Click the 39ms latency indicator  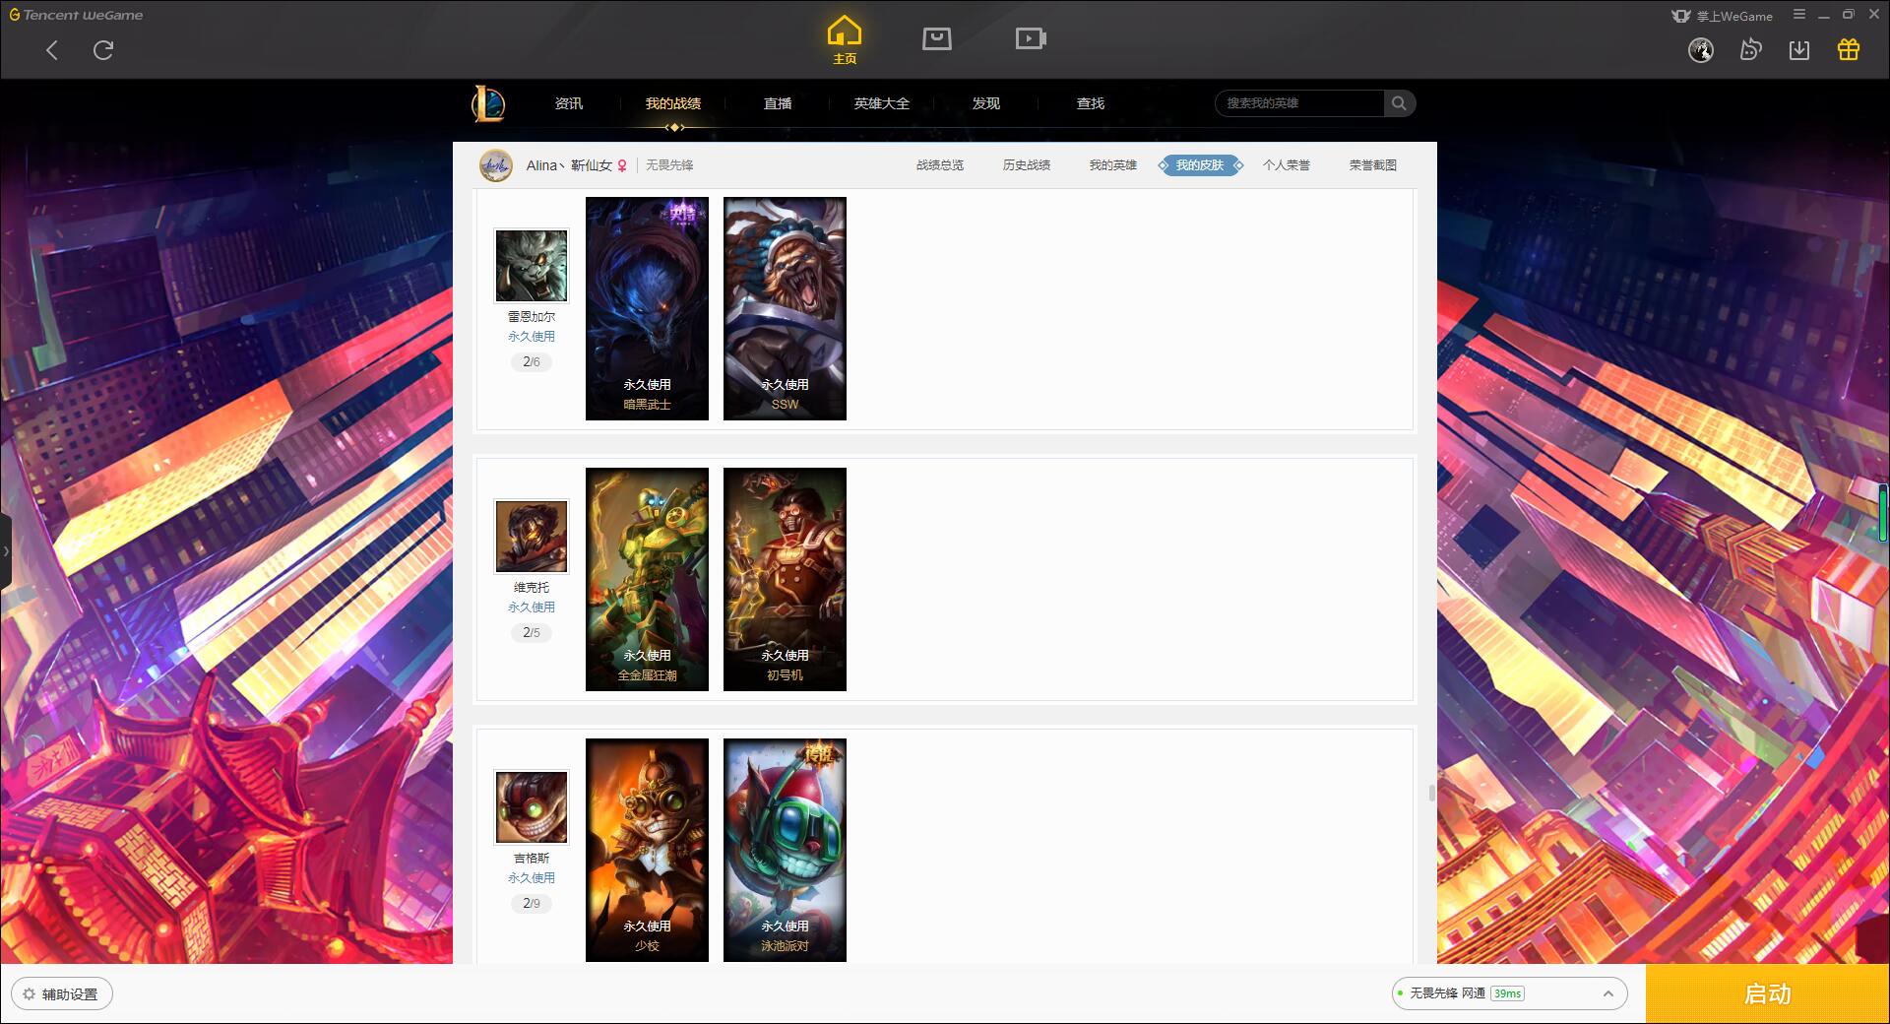pos(1507,993)
